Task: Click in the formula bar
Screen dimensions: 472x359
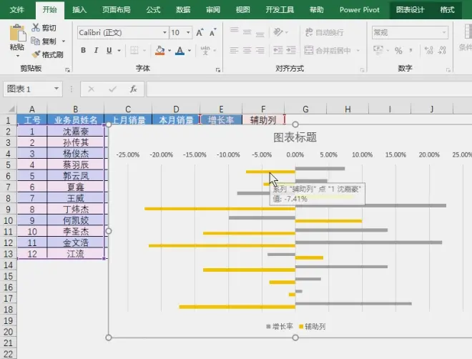Action: (x=309, y=89)
